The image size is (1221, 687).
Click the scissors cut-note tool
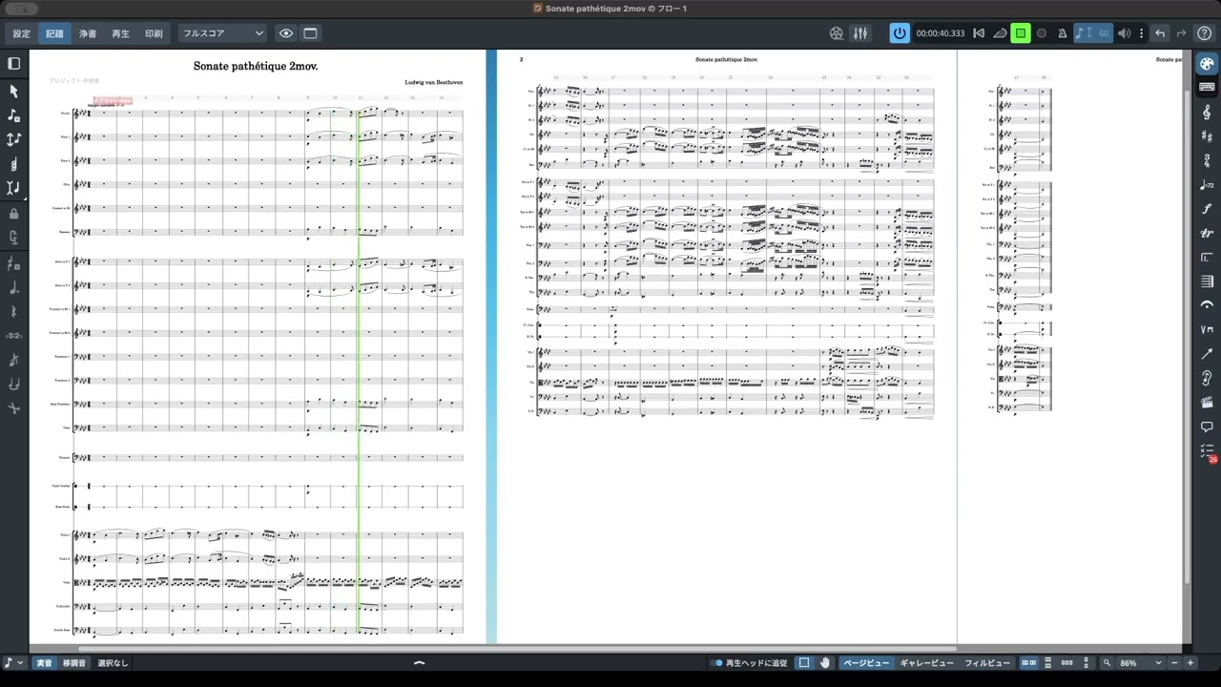(x=13, y=408)
